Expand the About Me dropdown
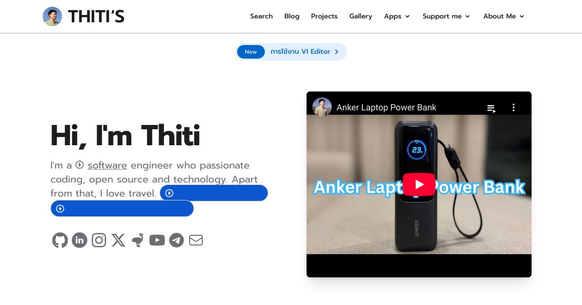Image resolution: width=582 pixels, height=305 pixels. pyautogui.click(x=504, y=16)
